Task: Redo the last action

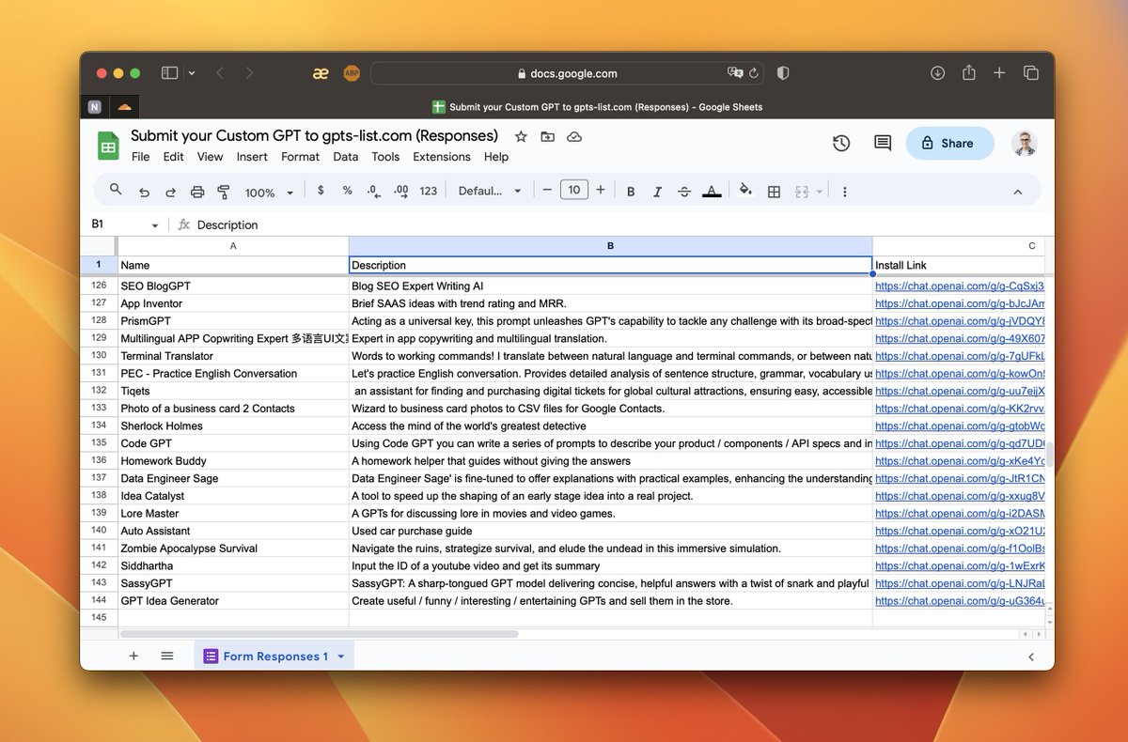Action: [170, 192]
